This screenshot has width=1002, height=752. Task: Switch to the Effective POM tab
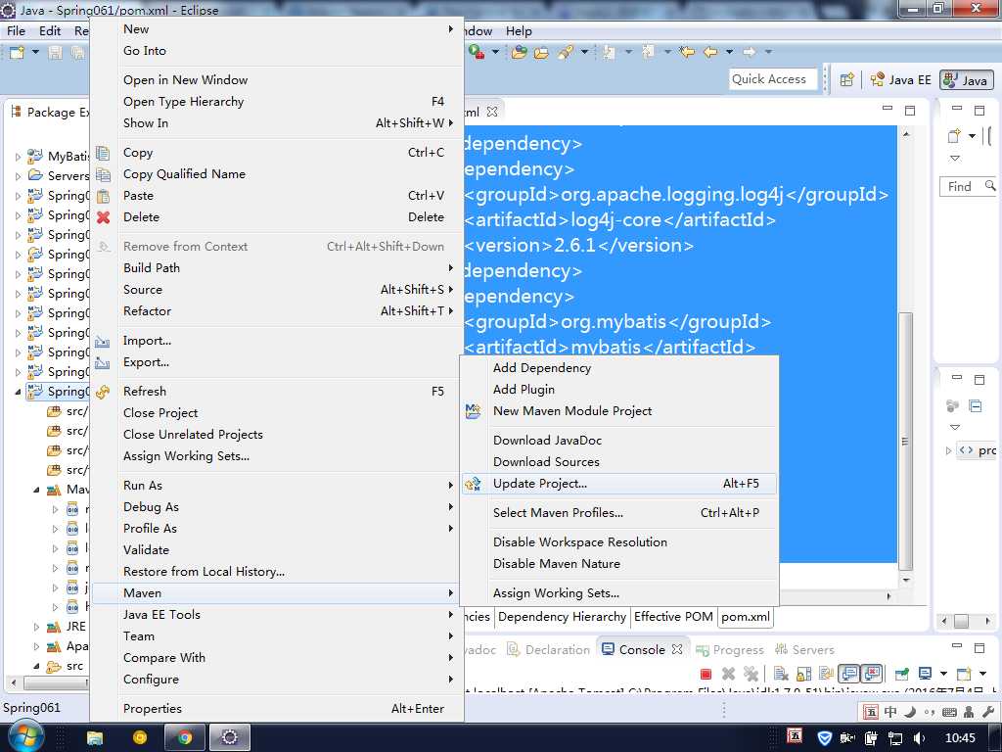(673, 617)
